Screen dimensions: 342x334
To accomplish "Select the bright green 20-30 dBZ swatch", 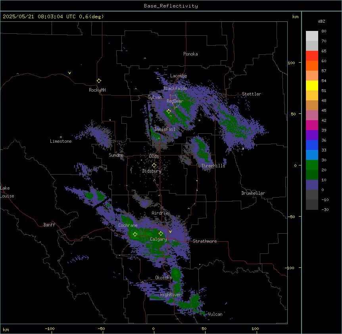I will [x=312, y=165].
